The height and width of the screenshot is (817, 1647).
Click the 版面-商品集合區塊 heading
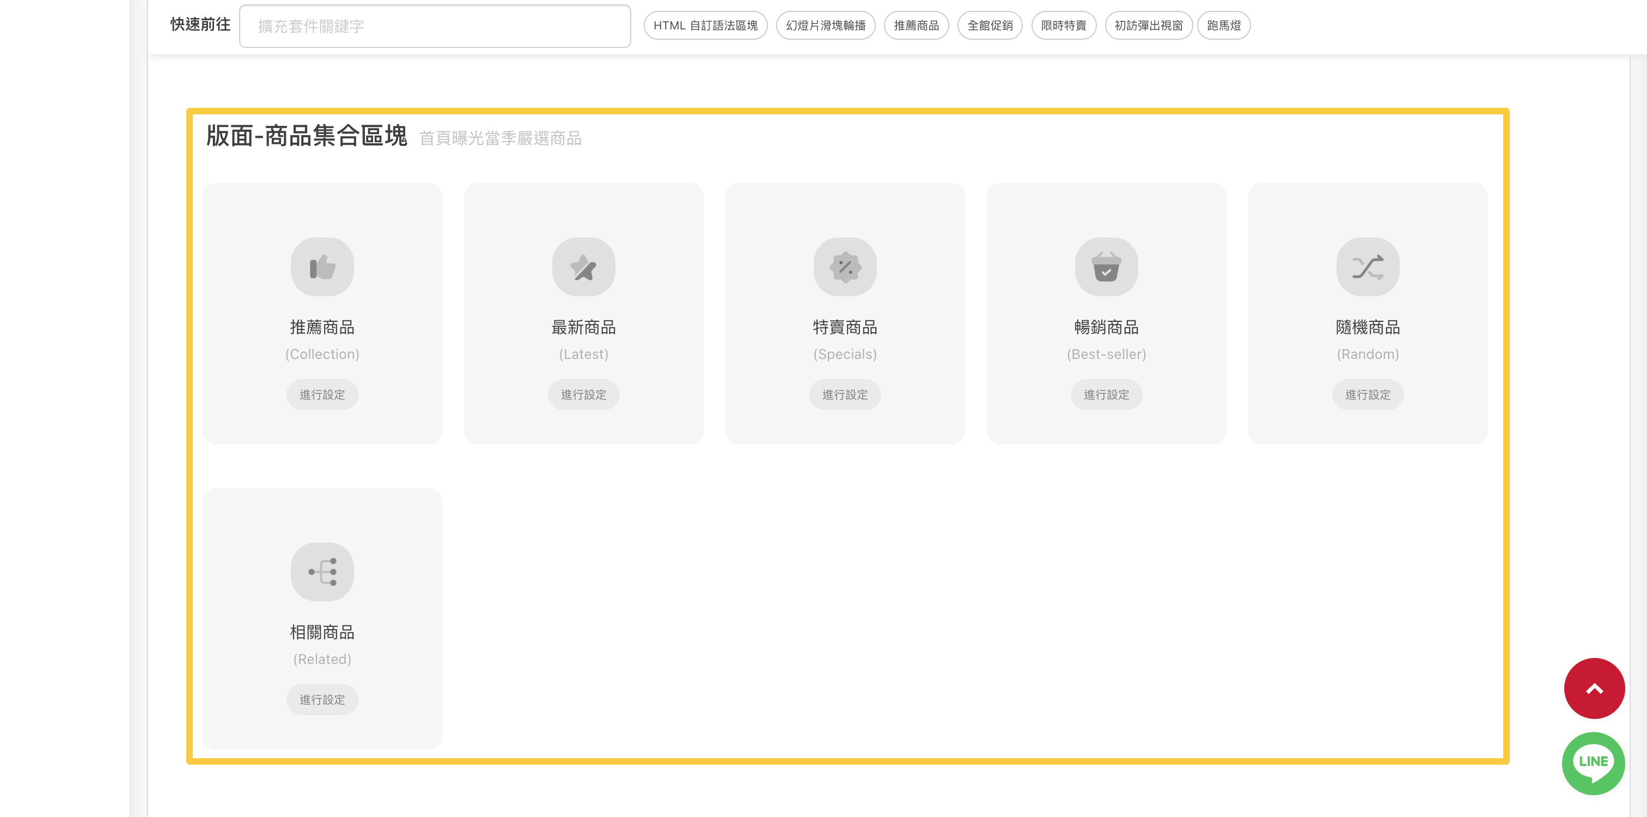[x=307, y=136]
